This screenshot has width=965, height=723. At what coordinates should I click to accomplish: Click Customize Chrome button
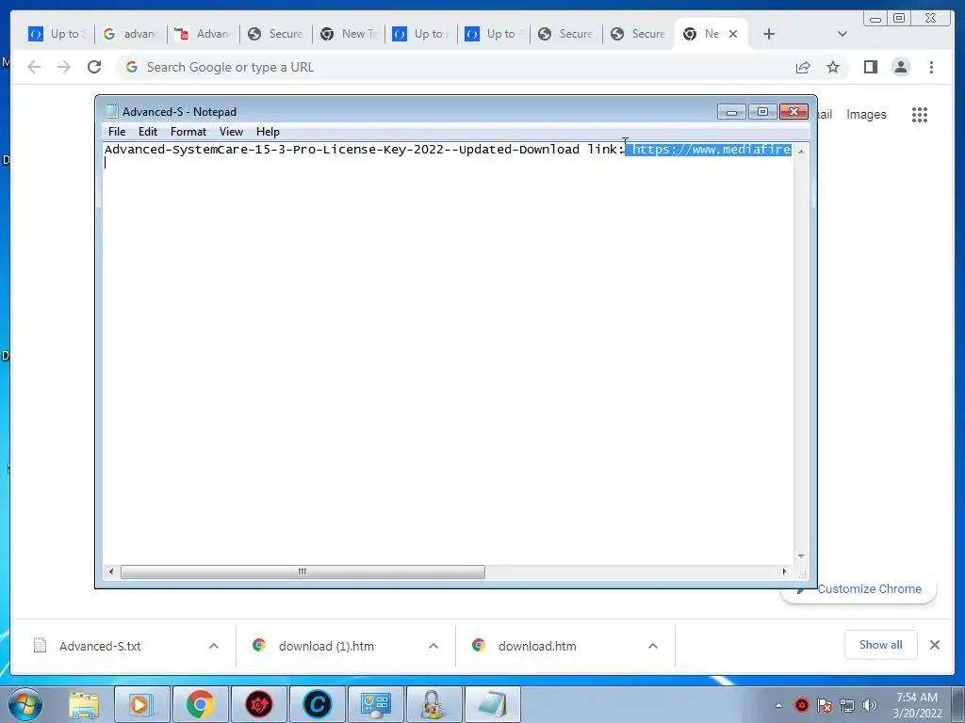tap(859, 589)
